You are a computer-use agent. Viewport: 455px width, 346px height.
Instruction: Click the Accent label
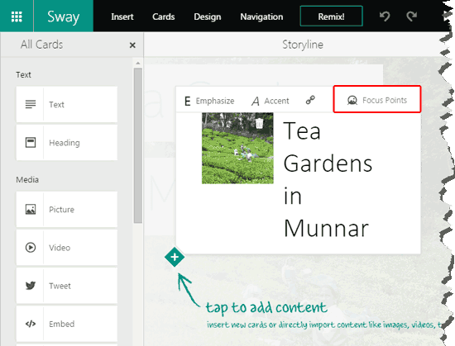coord(276,101)
